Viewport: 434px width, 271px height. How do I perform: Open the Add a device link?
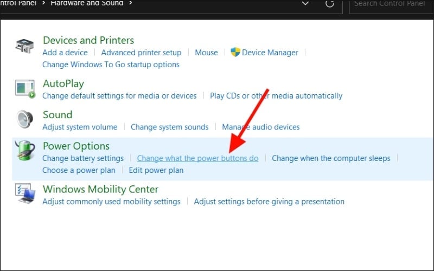coord(65,53)
